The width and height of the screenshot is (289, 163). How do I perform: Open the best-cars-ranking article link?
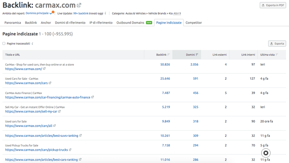42,160
